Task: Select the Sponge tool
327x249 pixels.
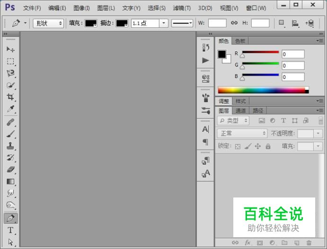Action: tap(10, 205)
